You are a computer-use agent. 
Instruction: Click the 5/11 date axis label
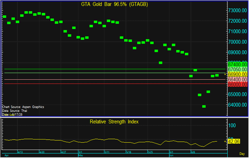click(x=107, y=152)
